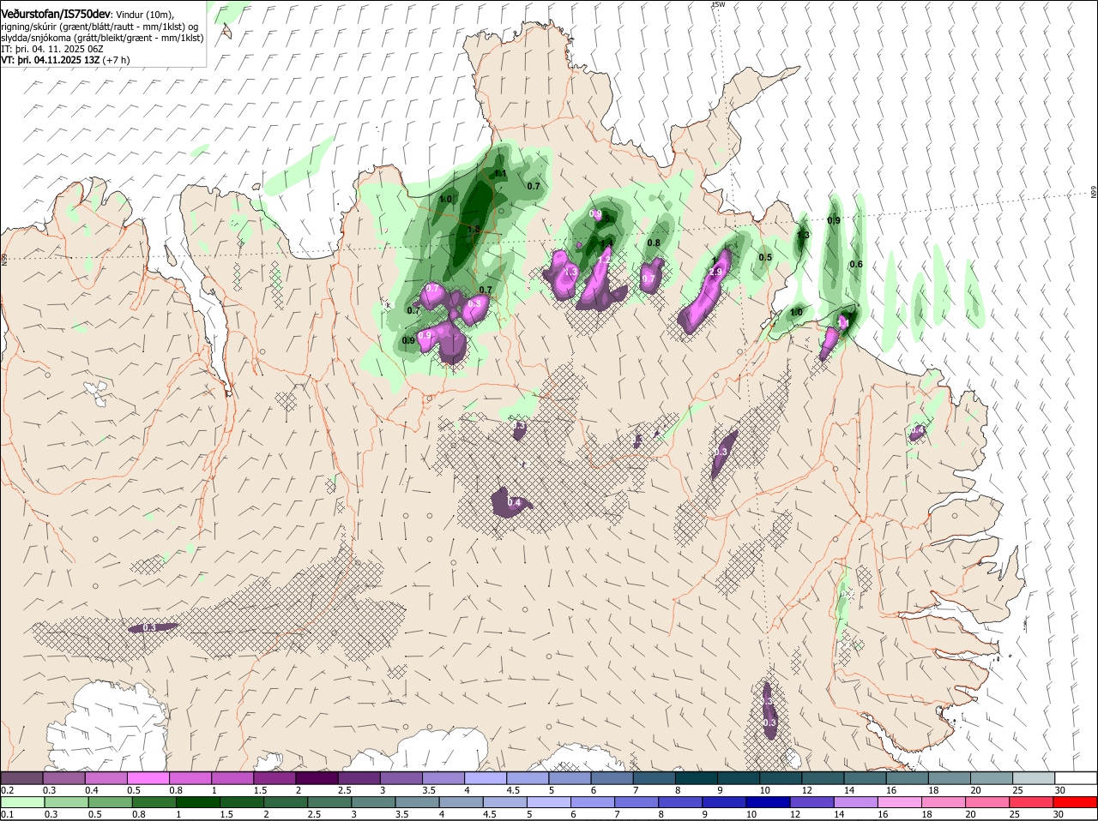The width and height of the screenshot is (1098, 821).
Task: Click the 1.2 snow value on the map
Action: coord(604,261)
